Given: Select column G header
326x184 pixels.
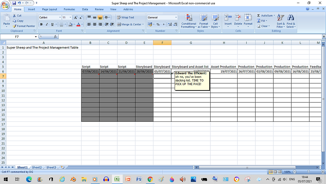Looking at the screenshot, I should [191, 43].
